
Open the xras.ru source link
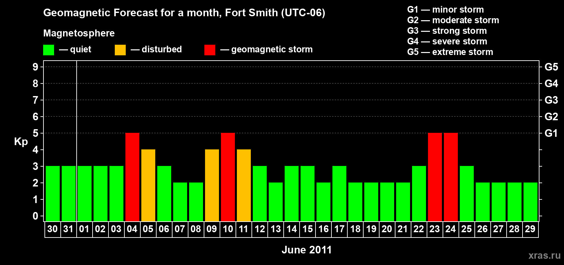[x=544, y=255]
